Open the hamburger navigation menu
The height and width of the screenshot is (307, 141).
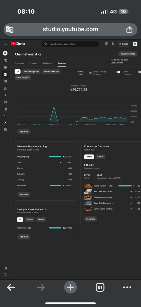pyautogui.click(x=5, y=44)
